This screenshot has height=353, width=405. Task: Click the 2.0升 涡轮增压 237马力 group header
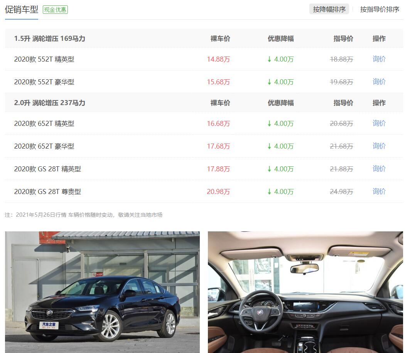coord(50,103)
